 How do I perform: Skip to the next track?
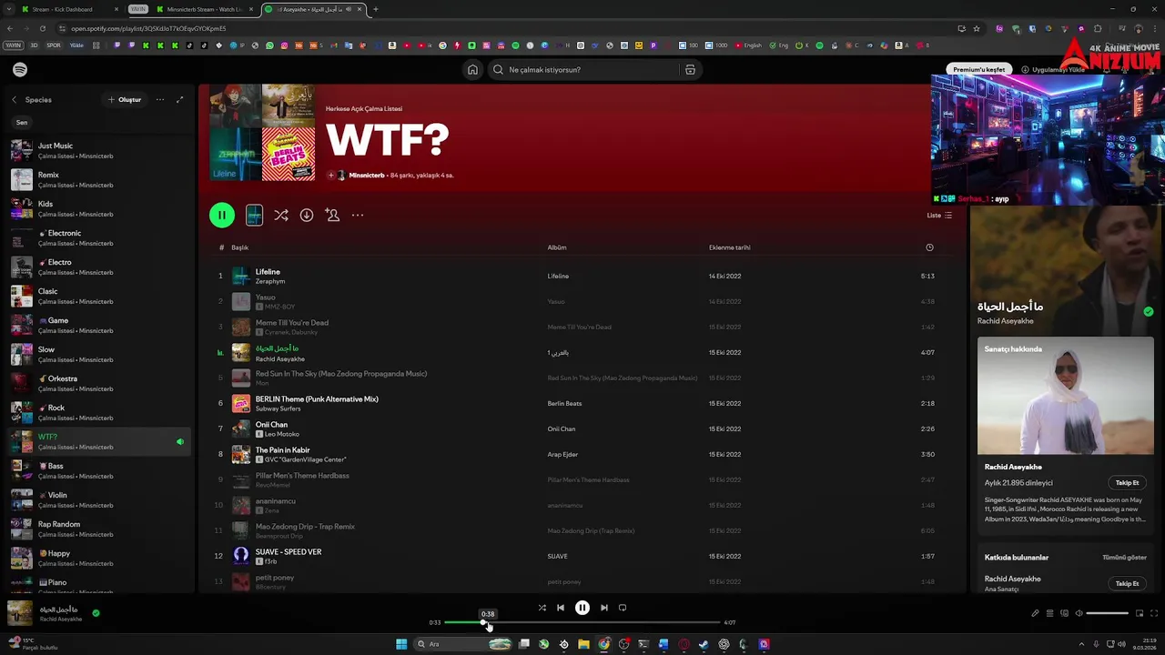pyautogui.click(x=604, y=608)
